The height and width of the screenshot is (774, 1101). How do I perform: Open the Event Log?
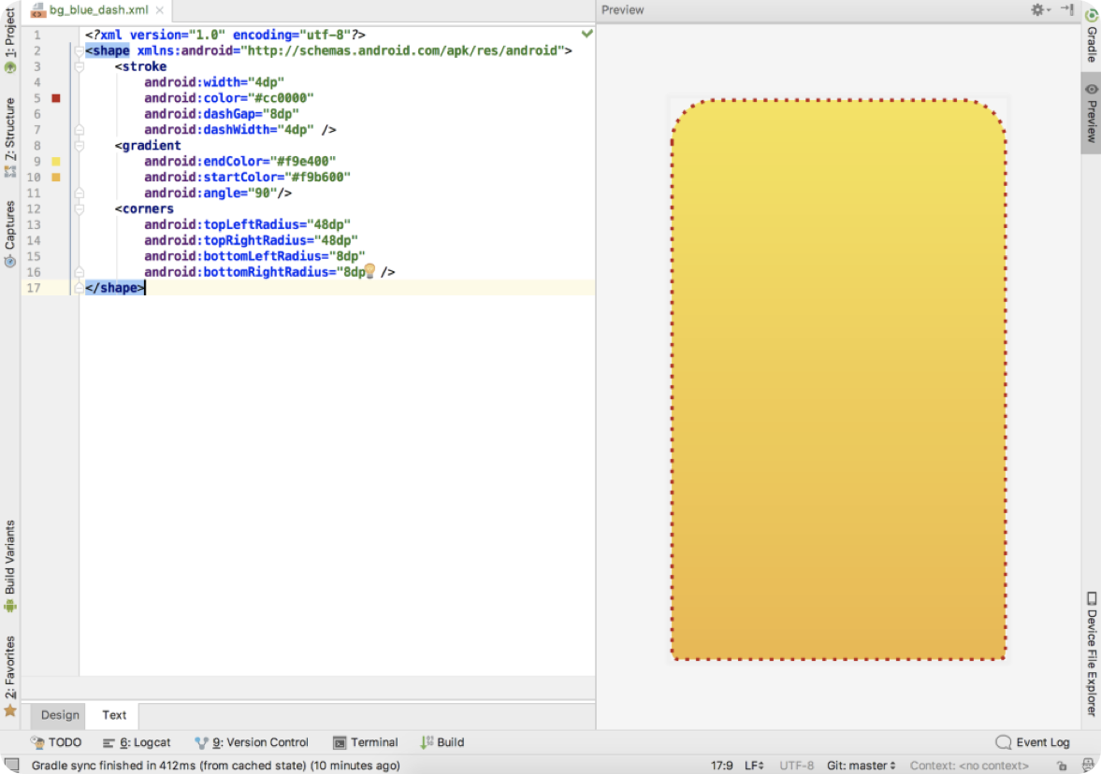pyautogui.click(x=1033, y=742)
